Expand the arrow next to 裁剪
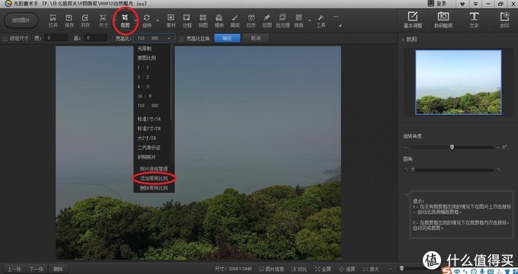The height and width of the screenshot is (274, 518). [x=136, y=21]
